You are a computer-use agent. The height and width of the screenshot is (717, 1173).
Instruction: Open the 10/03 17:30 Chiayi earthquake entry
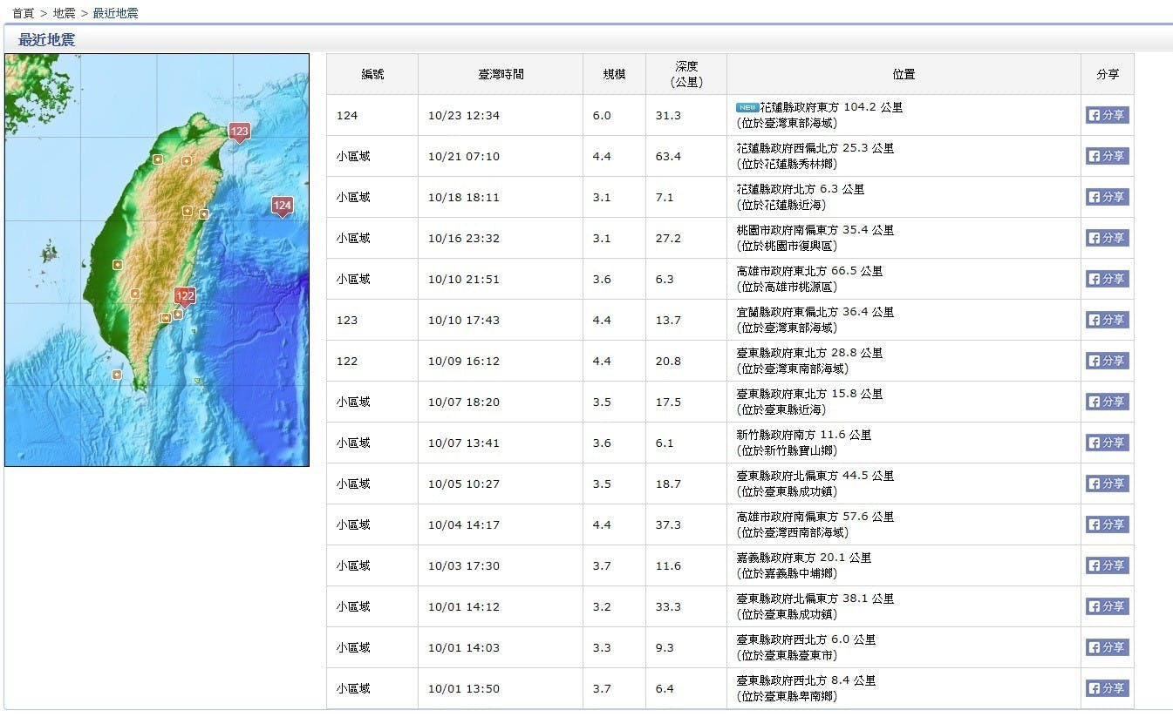(803, 558)
